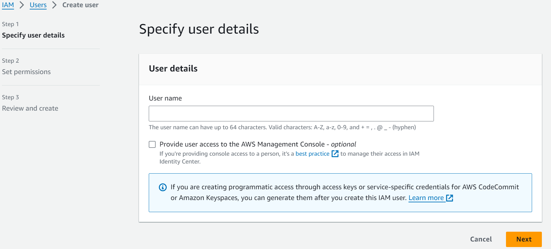This screenshot has height=249, width=551.
Task: Cancel user creation
Action: coord(481,239)
